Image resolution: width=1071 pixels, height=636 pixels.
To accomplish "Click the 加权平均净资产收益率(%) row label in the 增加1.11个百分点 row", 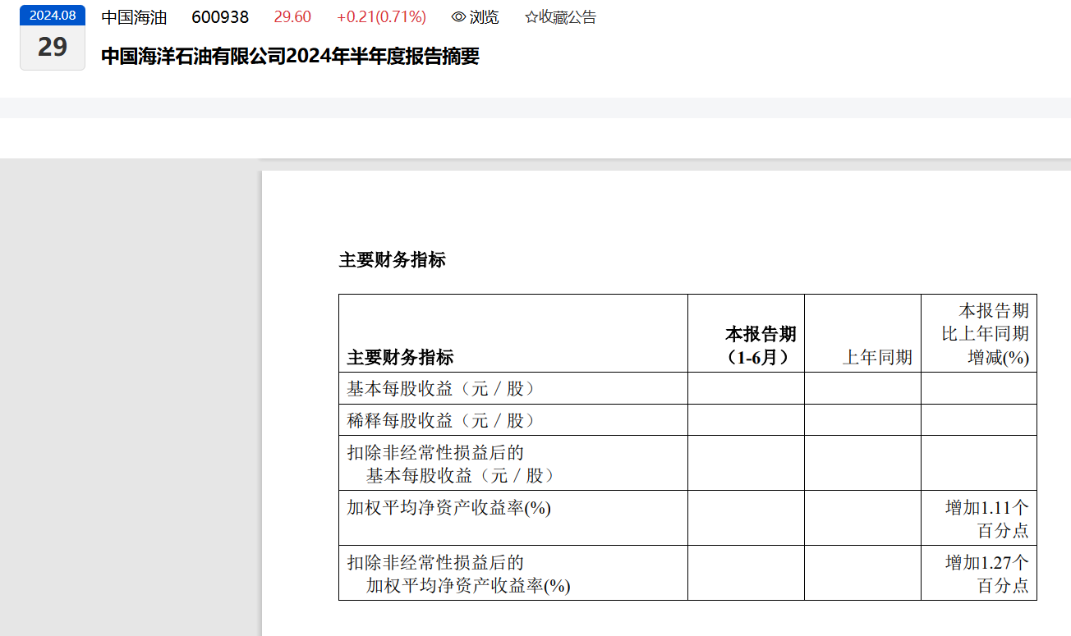I will [x=449, y=508].
